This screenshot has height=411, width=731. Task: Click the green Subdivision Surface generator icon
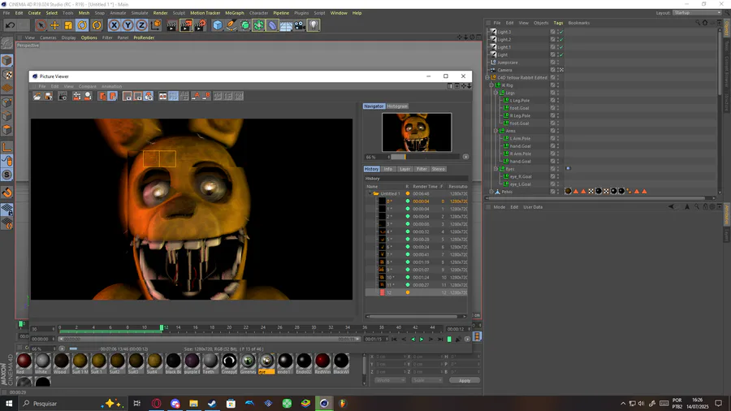[x=245, y=25]
